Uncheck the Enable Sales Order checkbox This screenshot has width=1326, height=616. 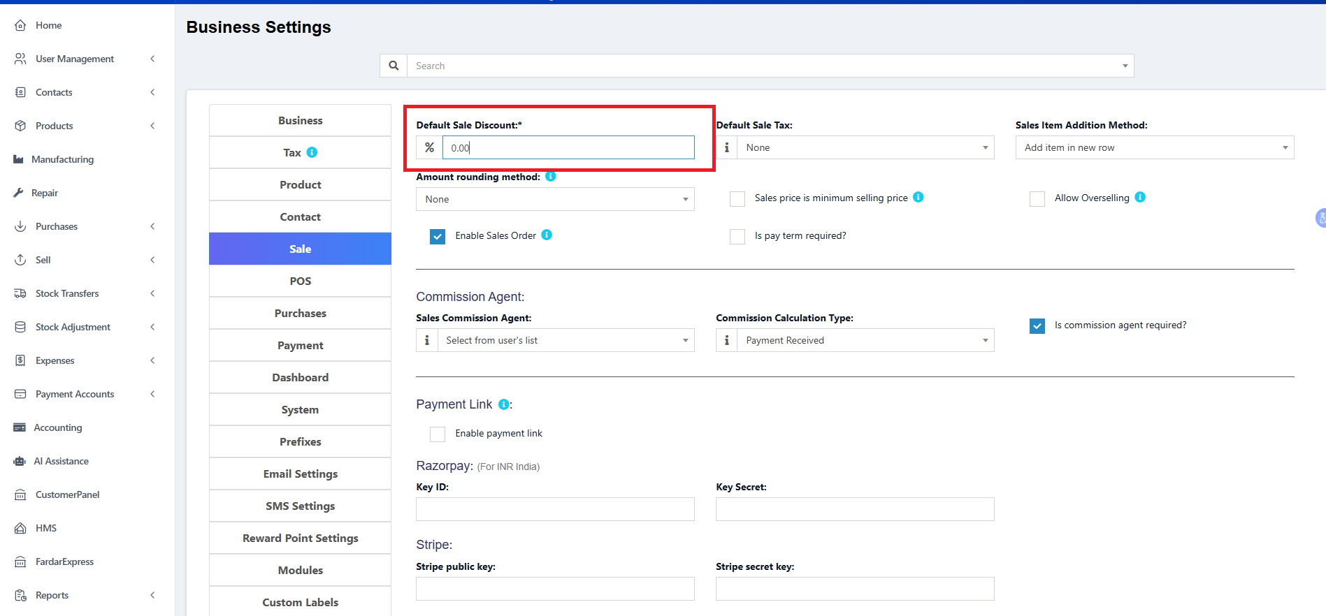tap(438, 236)
